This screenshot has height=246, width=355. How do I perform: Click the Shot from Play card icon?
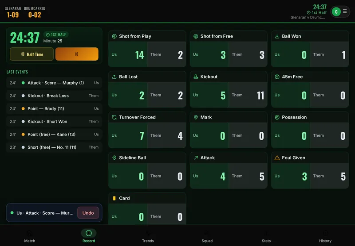click(114, 36)
